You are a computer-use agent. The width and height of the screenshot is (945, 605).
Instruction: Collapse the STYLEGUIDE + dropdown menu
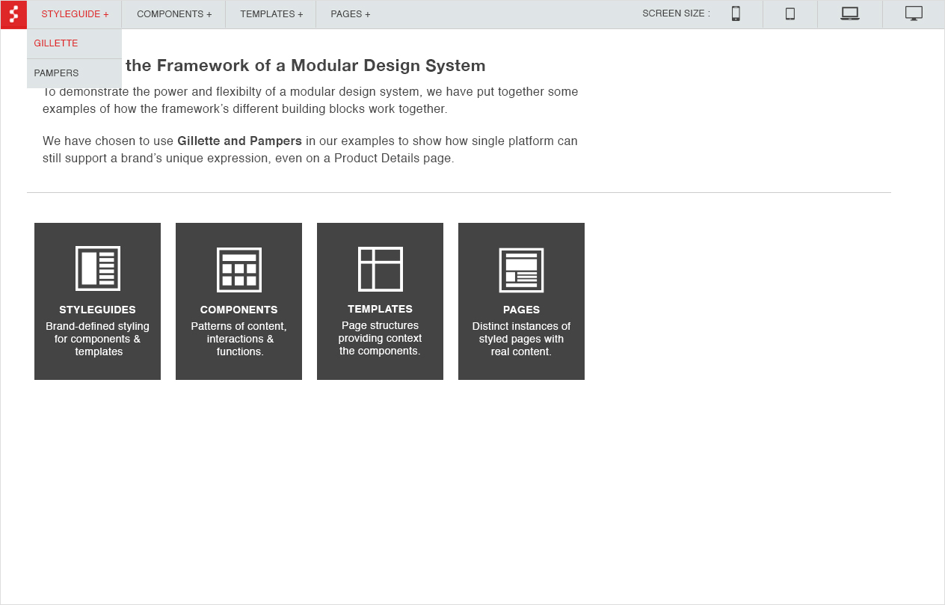pyautogui.click(x=75, y=14)
